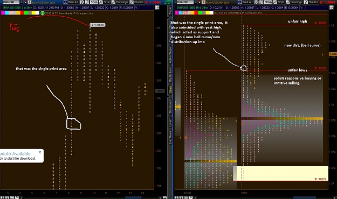Click the red flag icon beside EUR/USD in 10 d chart
Screen dimensions: 337x199
point(200,2)
